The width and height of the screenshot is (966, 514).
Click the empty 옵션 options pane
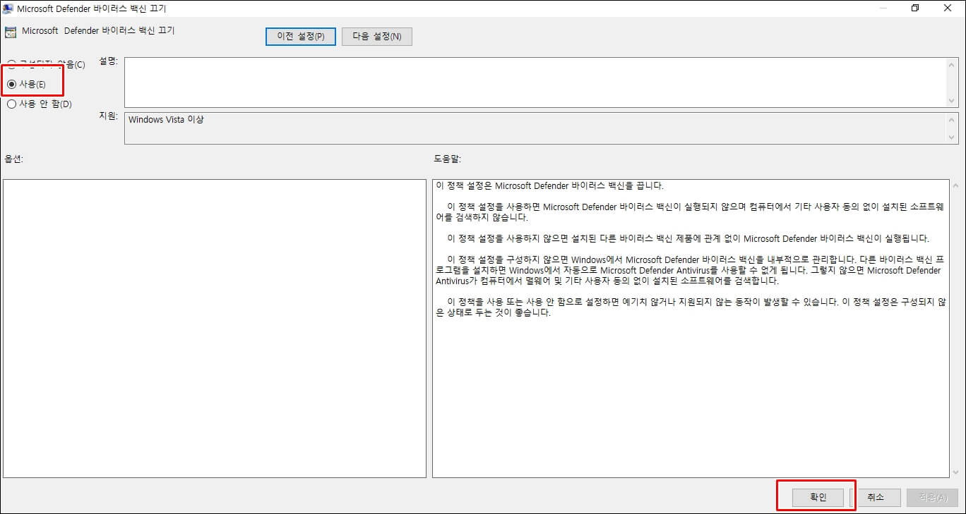click(215, 329)
